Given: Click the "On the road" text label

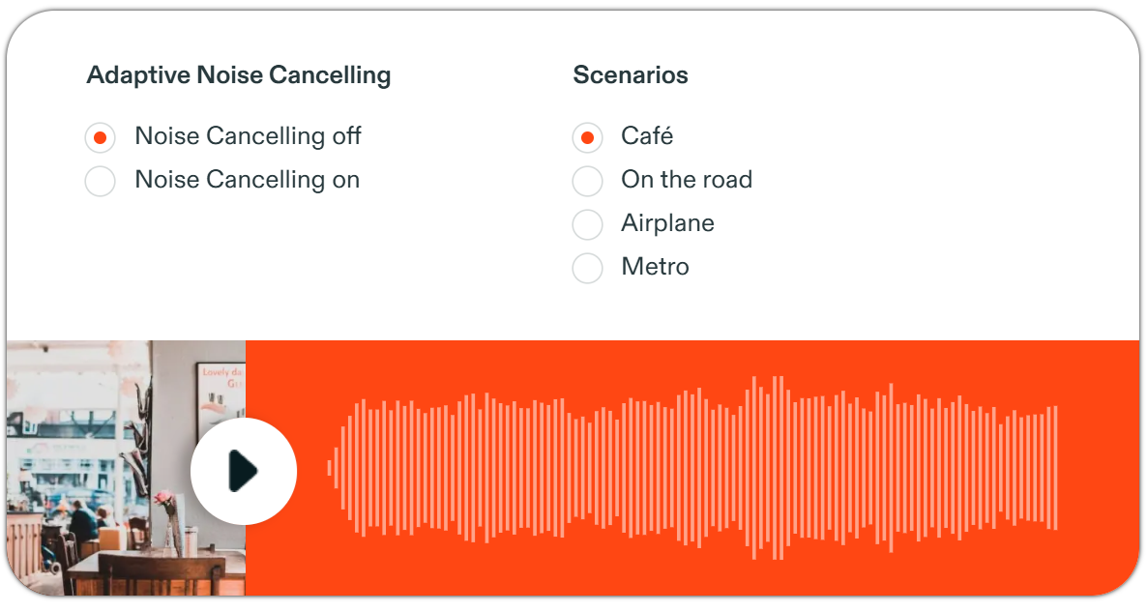Looking at the screenshot, I should 686,180.
